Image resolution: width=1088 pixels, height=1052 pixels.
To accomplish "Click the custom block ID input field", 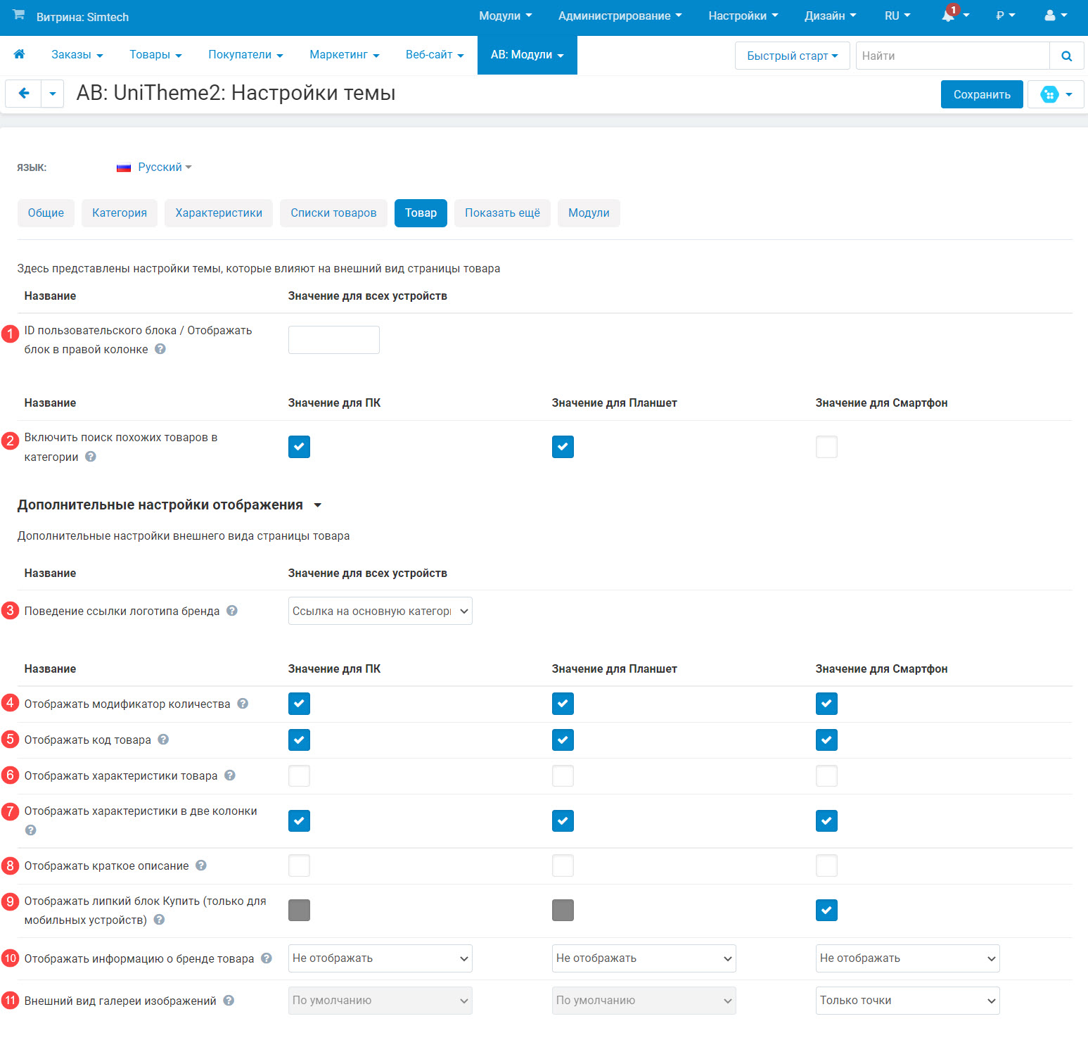I will click(334, 340).
